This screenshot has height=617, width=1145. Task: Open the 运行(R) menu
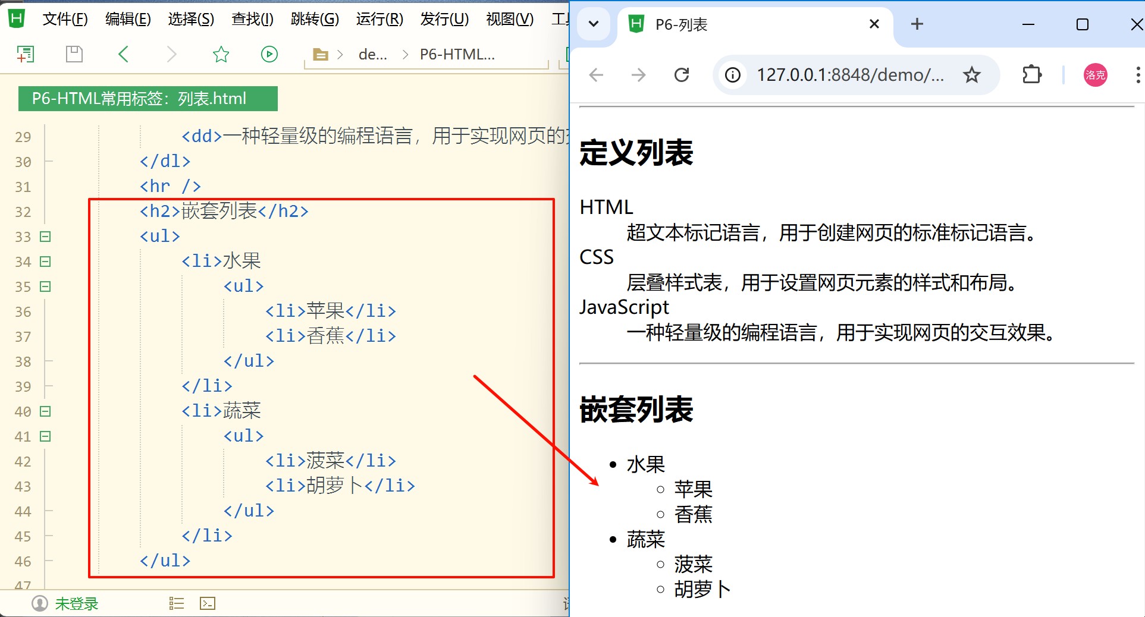(x=379, y=19)
